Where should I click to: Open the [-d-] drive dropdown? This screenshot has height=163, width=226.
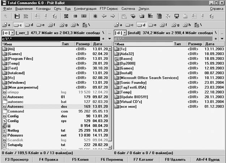click(x=125, y=33)
